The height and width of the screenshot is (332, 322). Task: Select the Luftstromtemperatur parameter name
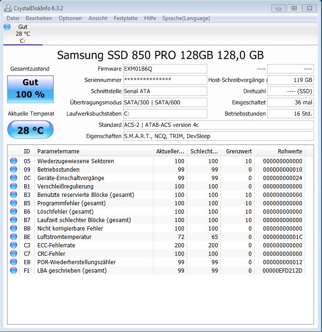pos(65,237)
